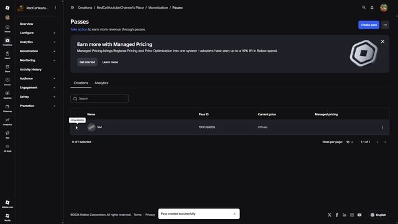Image resolution: width=398 pixels, height=224 pixels.
Task: Open All tools in the left rail
Action: [x=7, y=148]
